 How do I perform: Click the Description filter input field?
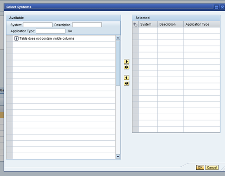[x=87, y=25]
